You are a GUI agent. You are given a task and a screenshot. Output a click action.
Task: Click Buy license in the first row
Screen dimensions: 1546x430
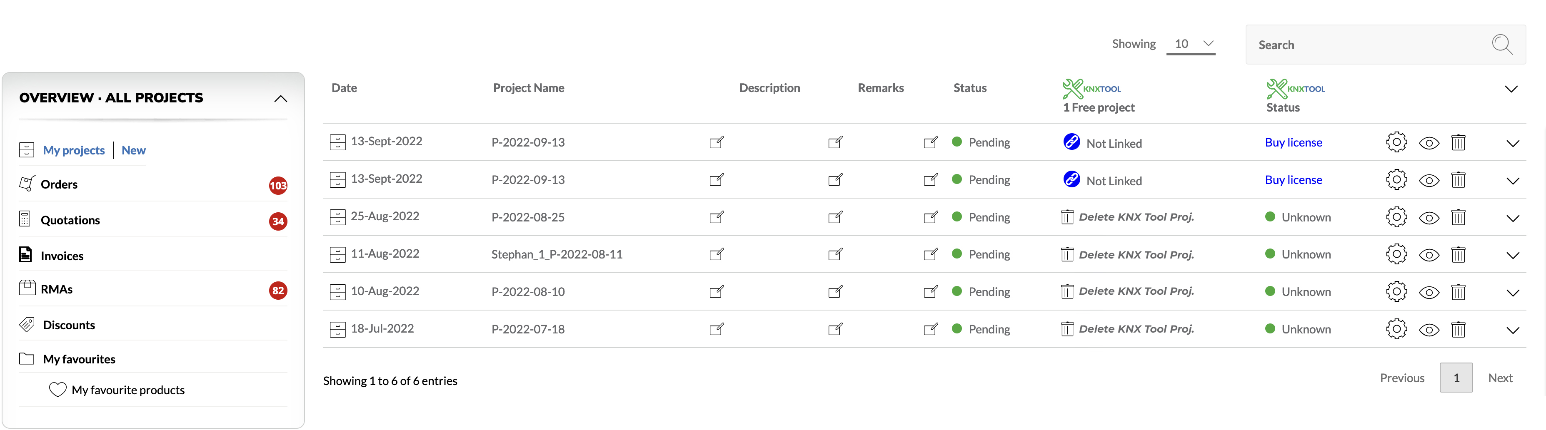pos(1294,142)
